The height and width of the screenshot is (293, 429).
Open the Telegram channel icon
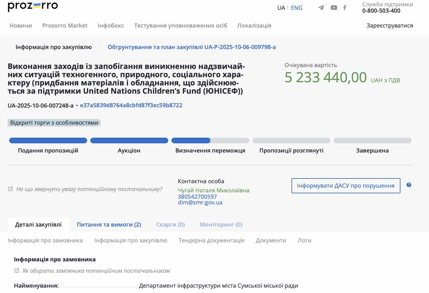(x=321, y=8)
